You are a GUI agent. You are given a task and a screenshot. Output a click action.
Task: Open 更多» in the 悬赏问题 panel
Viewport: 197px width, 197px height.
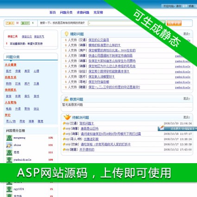coord(186,98)
